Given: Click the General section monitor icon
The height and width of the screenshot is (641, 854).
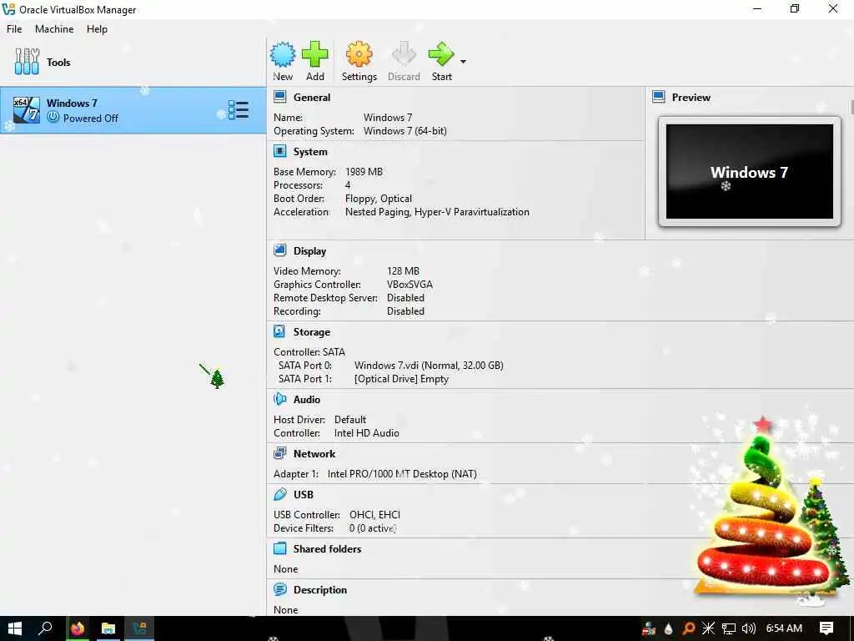Looking at the screenshot, I should click(280, 97).
